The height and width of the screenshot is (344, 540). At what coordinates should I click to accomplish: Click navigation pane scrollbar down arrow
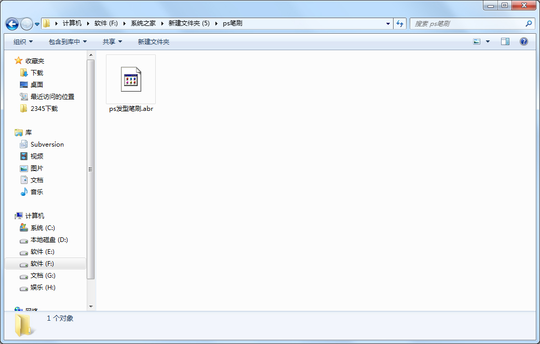[x=91, y=307]
